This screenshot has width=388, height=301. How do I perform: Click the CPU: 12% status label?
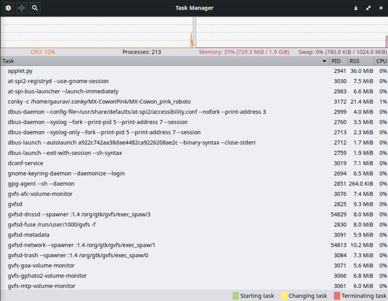[43, 52]
